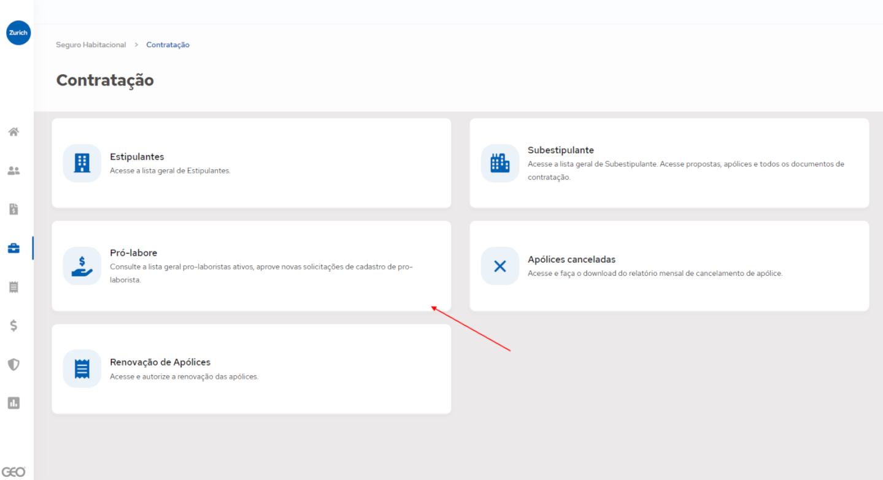This screenshot has width=883, height=480.
Task: Open the Pró-labore card title
Action: point(134,253)
